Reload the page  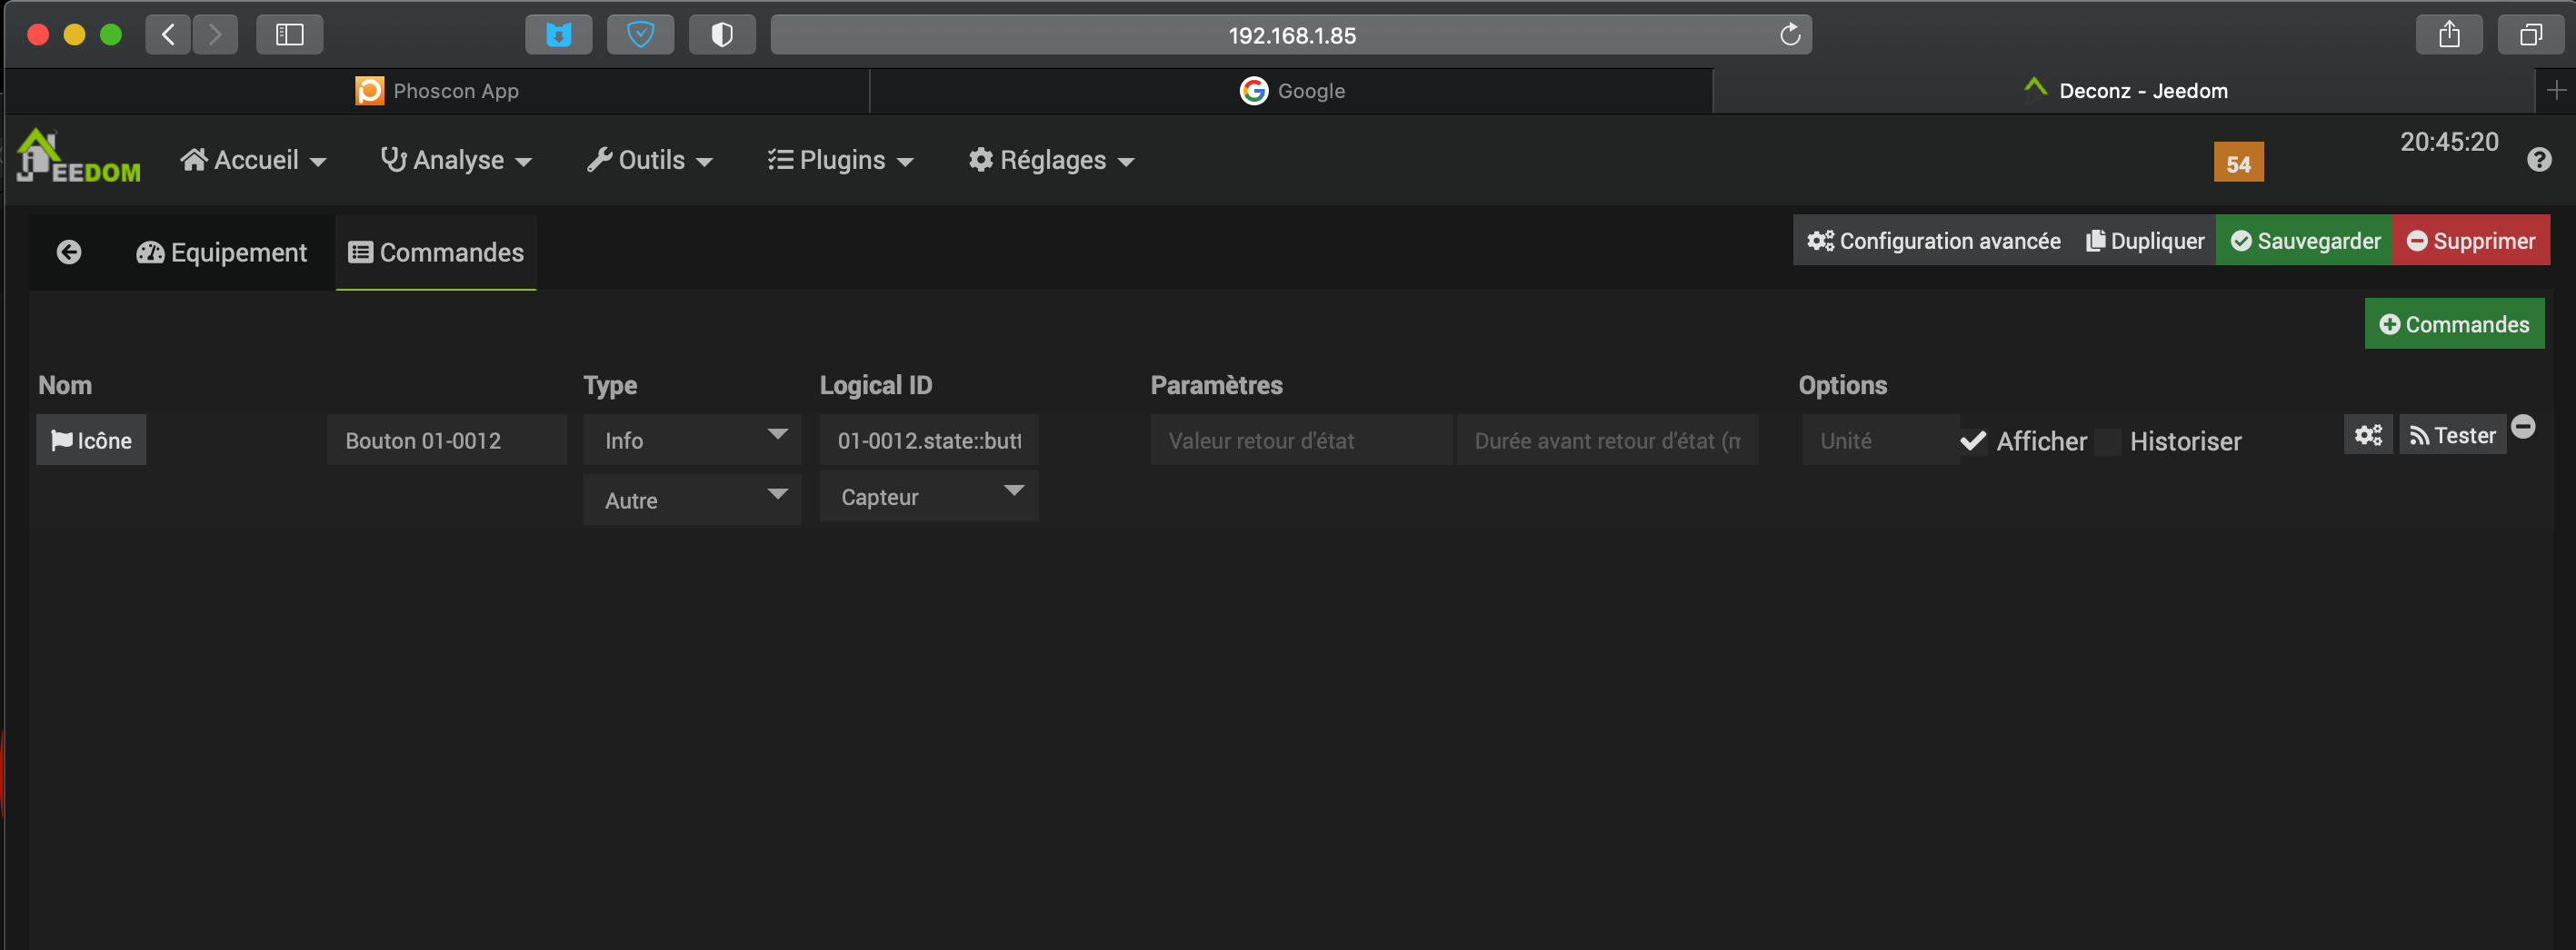pyautogui.click(x=1790, y=35)
